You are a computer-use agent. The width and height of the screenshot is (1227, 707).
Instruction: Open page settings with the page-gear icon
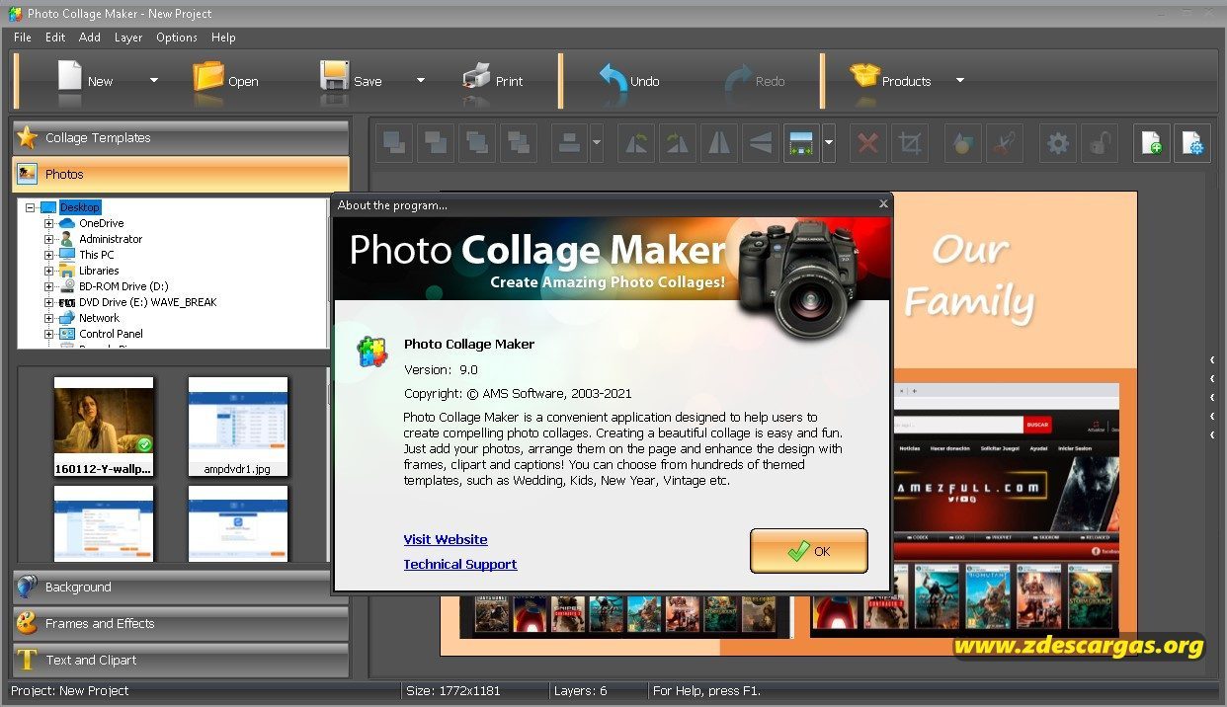pyautogui.click(x=1192, y=144)
